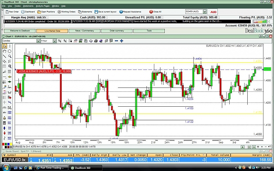
Task: Select the green right arrow tool
Action: click(x=10, y=82)
